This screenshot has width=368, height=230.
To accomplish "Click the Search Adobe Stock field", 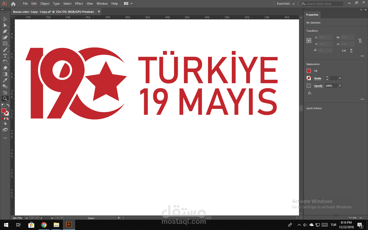I will point(322,4).
